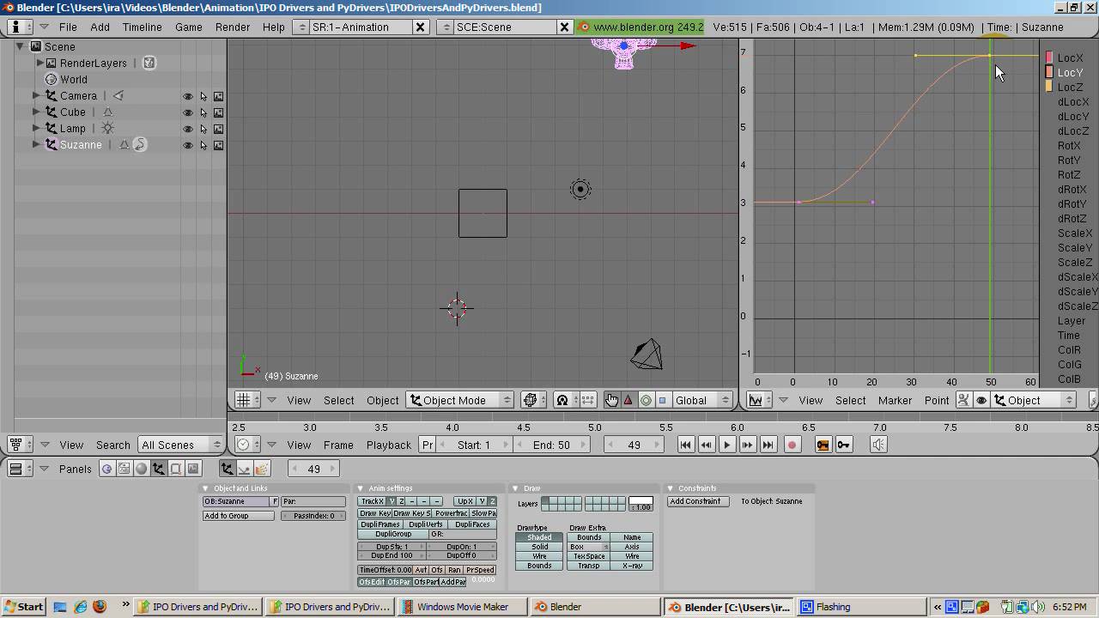
Task: Click the outliner window type icon
Action: [x=20, y=445]
